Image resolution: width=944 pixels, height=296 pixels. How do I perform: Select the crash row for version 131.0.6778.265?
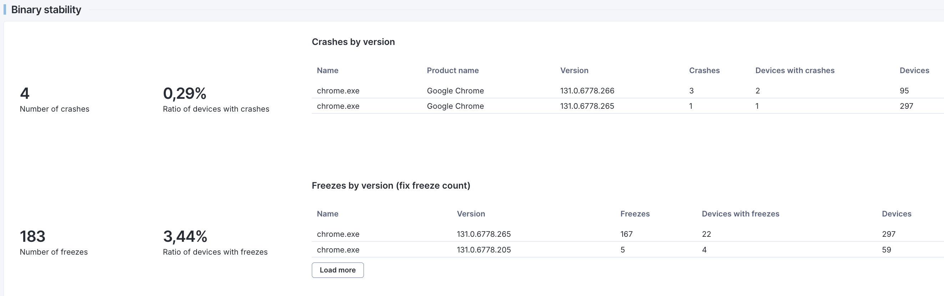point(587,106)
